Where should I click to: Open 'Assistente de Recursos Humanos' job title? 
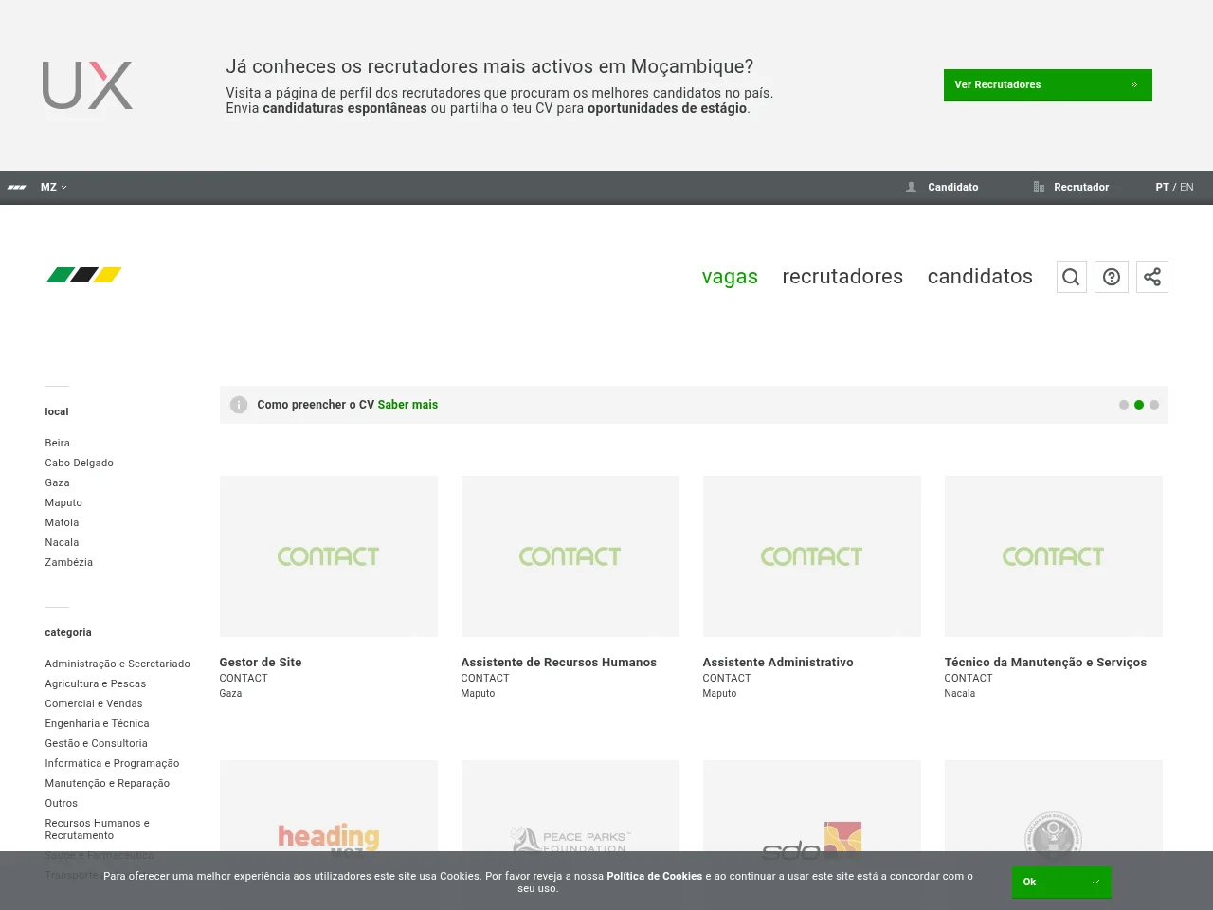(558, 663)
